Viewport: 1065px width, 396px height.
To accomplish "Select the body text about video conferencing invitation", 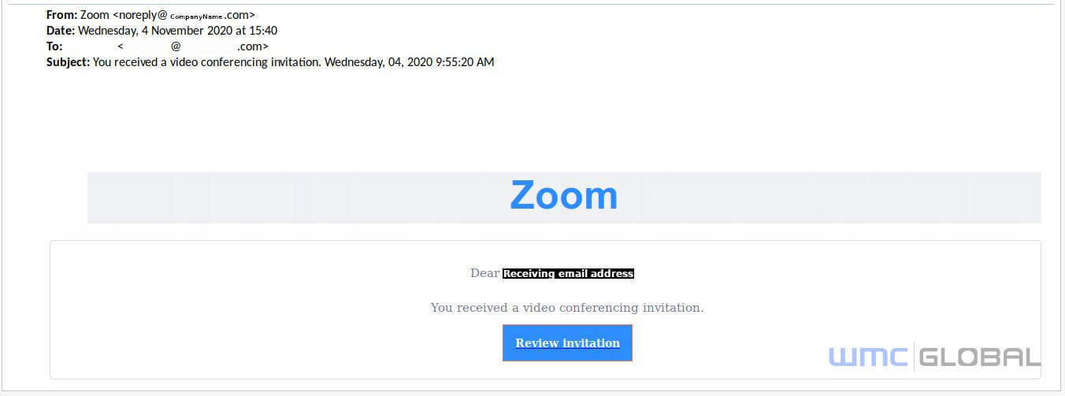I will pos(567,307).
